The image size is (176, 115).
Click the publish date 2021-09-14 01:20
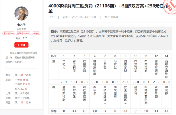click(79, 17)
